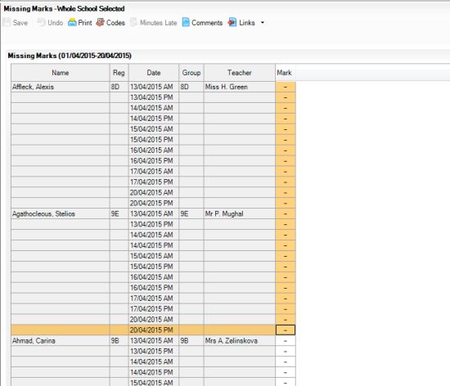
Task: Select the Affleck, Alexis name cell
Action: point(61,87)
